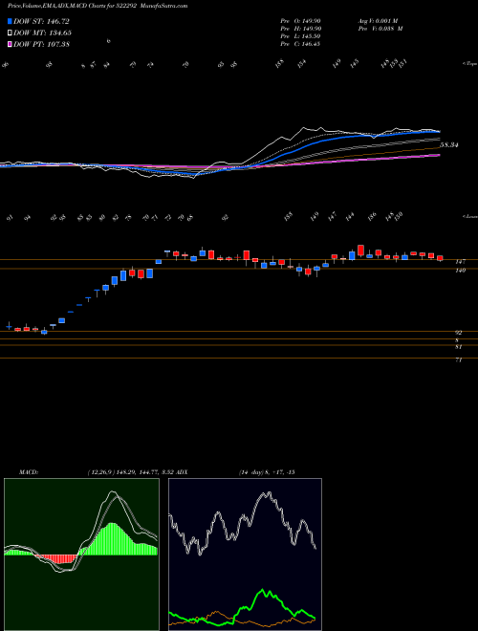Select the 'DOW PT: 107.38' legend text
478x631 pixels.
(41, 44)
